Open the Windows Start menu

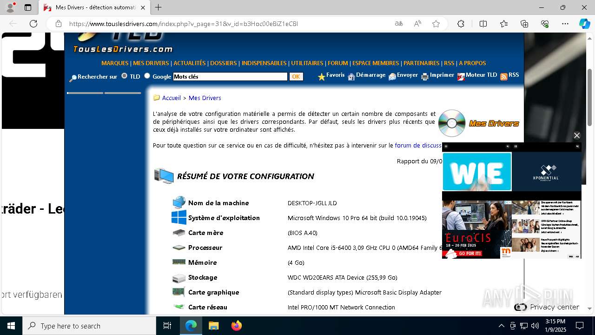tap(11, 326)
